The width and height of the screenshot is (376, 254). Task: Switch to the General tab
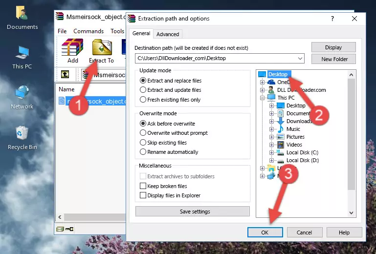point(141,33)
